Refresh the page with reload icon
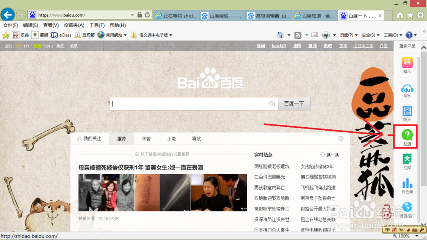This screenshot has width=427, height=240. (147, 15)
